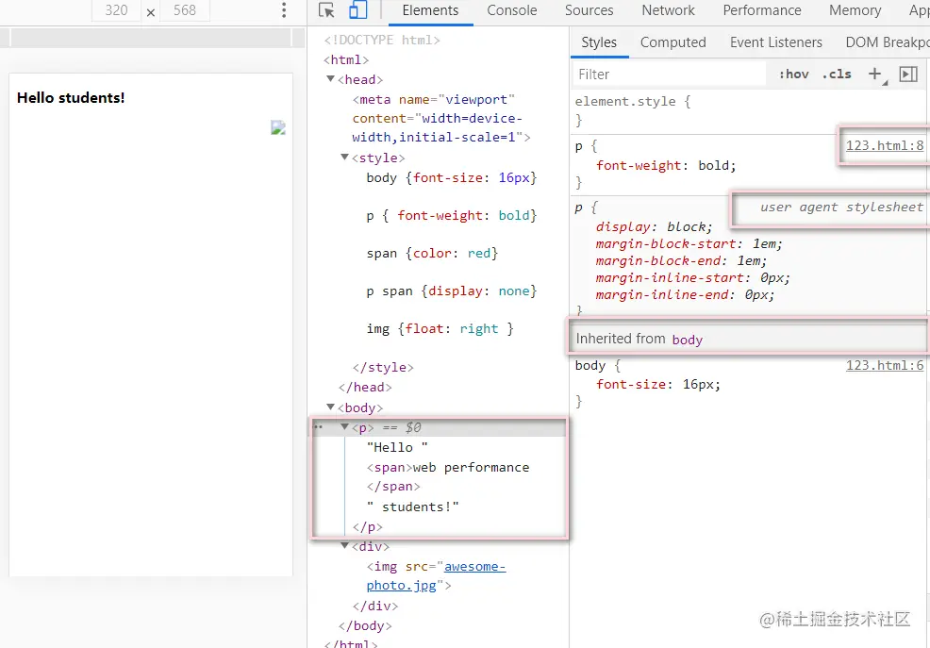The width and height of the screenshot is (930, 648).
Task: Click the " students!" text node
Action: pos(413,507)
